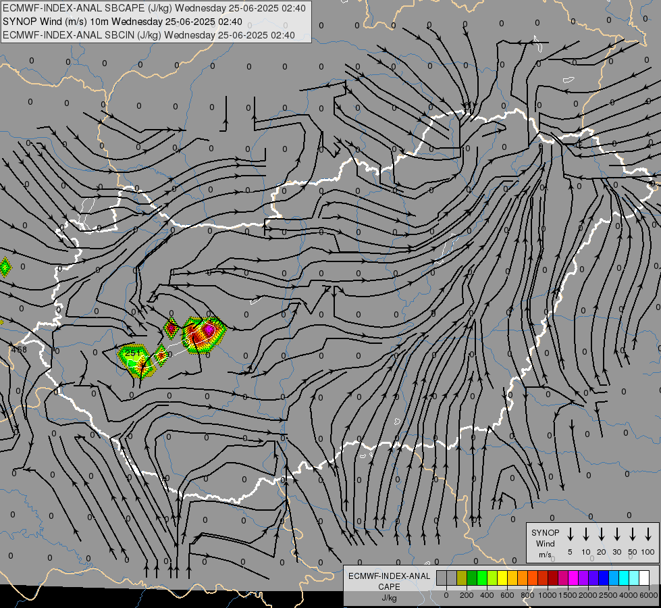Pick the orange swatch left of 800 tick
Viewport: 661px width, 608px height.
pyautogui.click(x=523, y=578)
